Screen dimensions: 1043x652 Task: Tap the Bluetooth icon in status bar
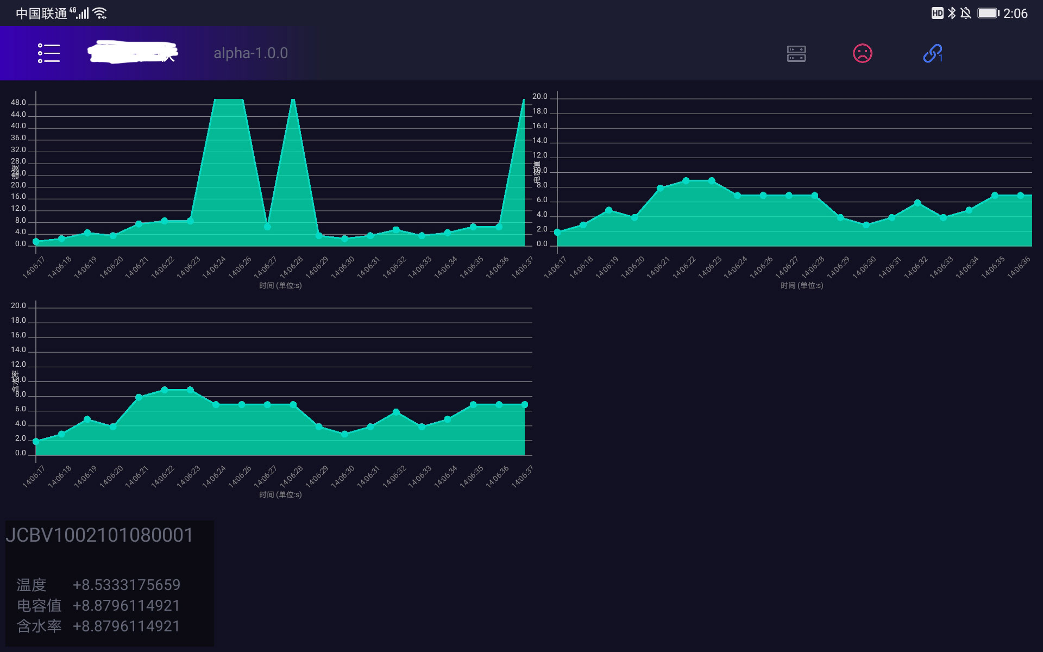coord(952,13)
